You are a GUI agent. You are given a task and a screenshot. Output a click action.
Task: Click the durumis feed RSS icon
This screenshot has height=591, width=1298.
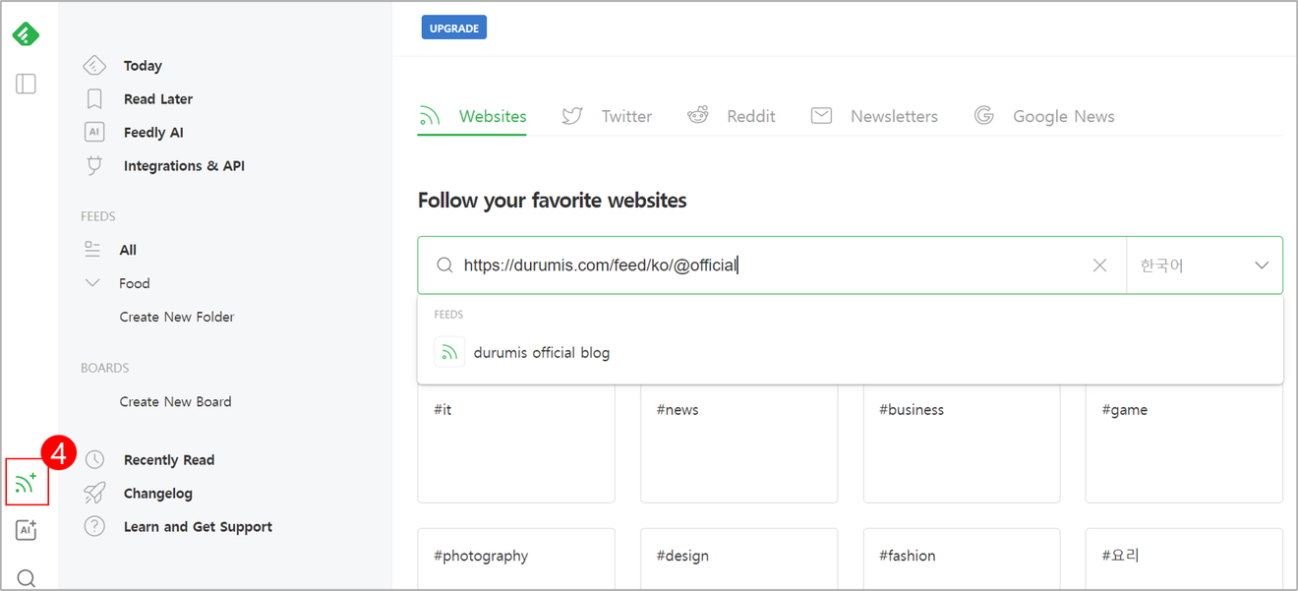pos(449,352)
